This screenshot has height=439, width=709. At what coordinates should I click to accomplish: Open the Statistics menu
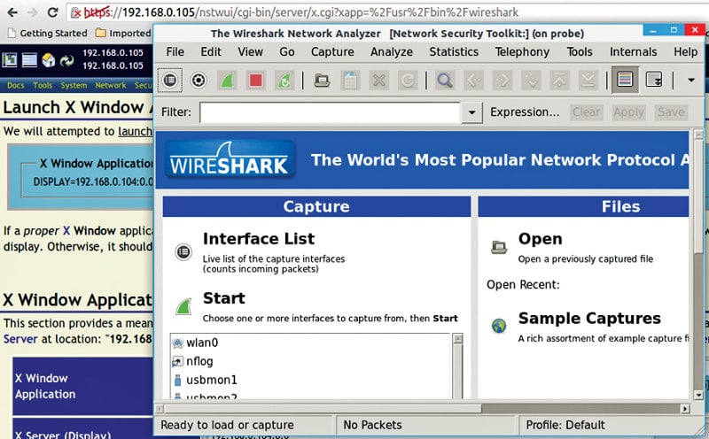click(x=454, y=51)
